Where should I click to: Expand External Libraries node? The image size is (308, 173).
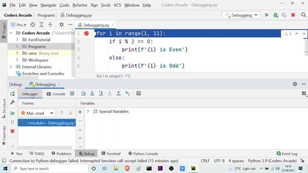(11, 67)
